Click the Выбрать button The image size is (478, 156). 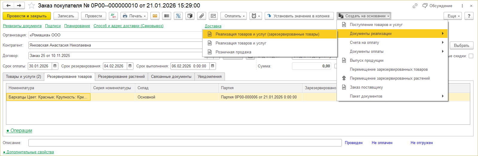coord(462,45)
